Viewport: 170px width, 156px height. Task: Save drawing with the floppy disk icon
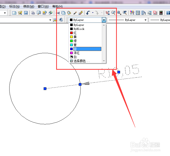click(x=26, y=13)
